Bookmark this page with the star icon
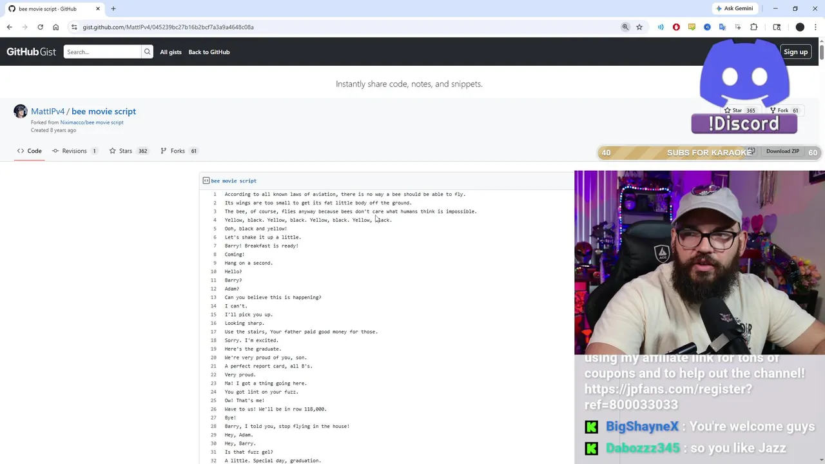This screenshot has height=464, width=825. [x=639, y=27]
